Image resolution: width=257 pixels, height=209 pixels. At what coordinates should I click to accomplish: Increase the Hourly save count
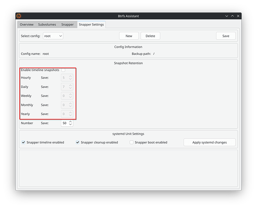(71, 76)
